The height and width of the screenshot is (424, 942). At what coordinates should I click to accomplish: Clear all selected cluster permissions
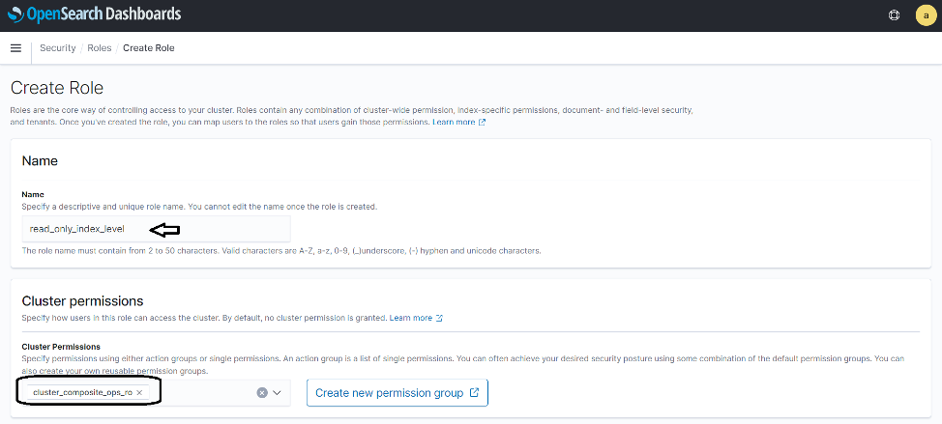point(262,393)
